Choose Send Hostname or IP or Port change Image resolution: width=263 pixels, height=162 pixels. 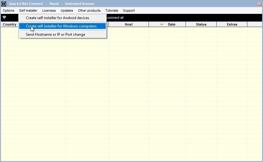[x=62, y=34]
